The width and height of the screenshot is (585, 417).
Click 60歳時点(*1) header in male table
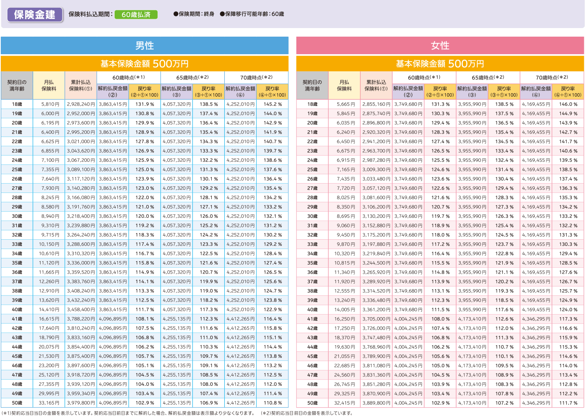tap(129, 78)
